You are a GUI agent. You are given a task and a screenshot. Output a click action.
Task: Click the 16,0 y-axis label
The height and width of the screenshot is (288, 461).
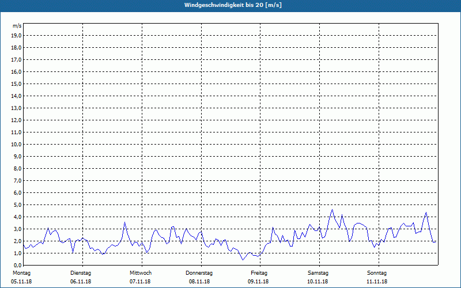tap(16, 71)
